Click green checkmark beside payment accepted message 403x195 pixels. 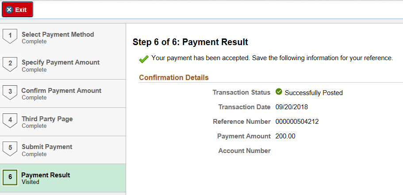coord(143,59)
